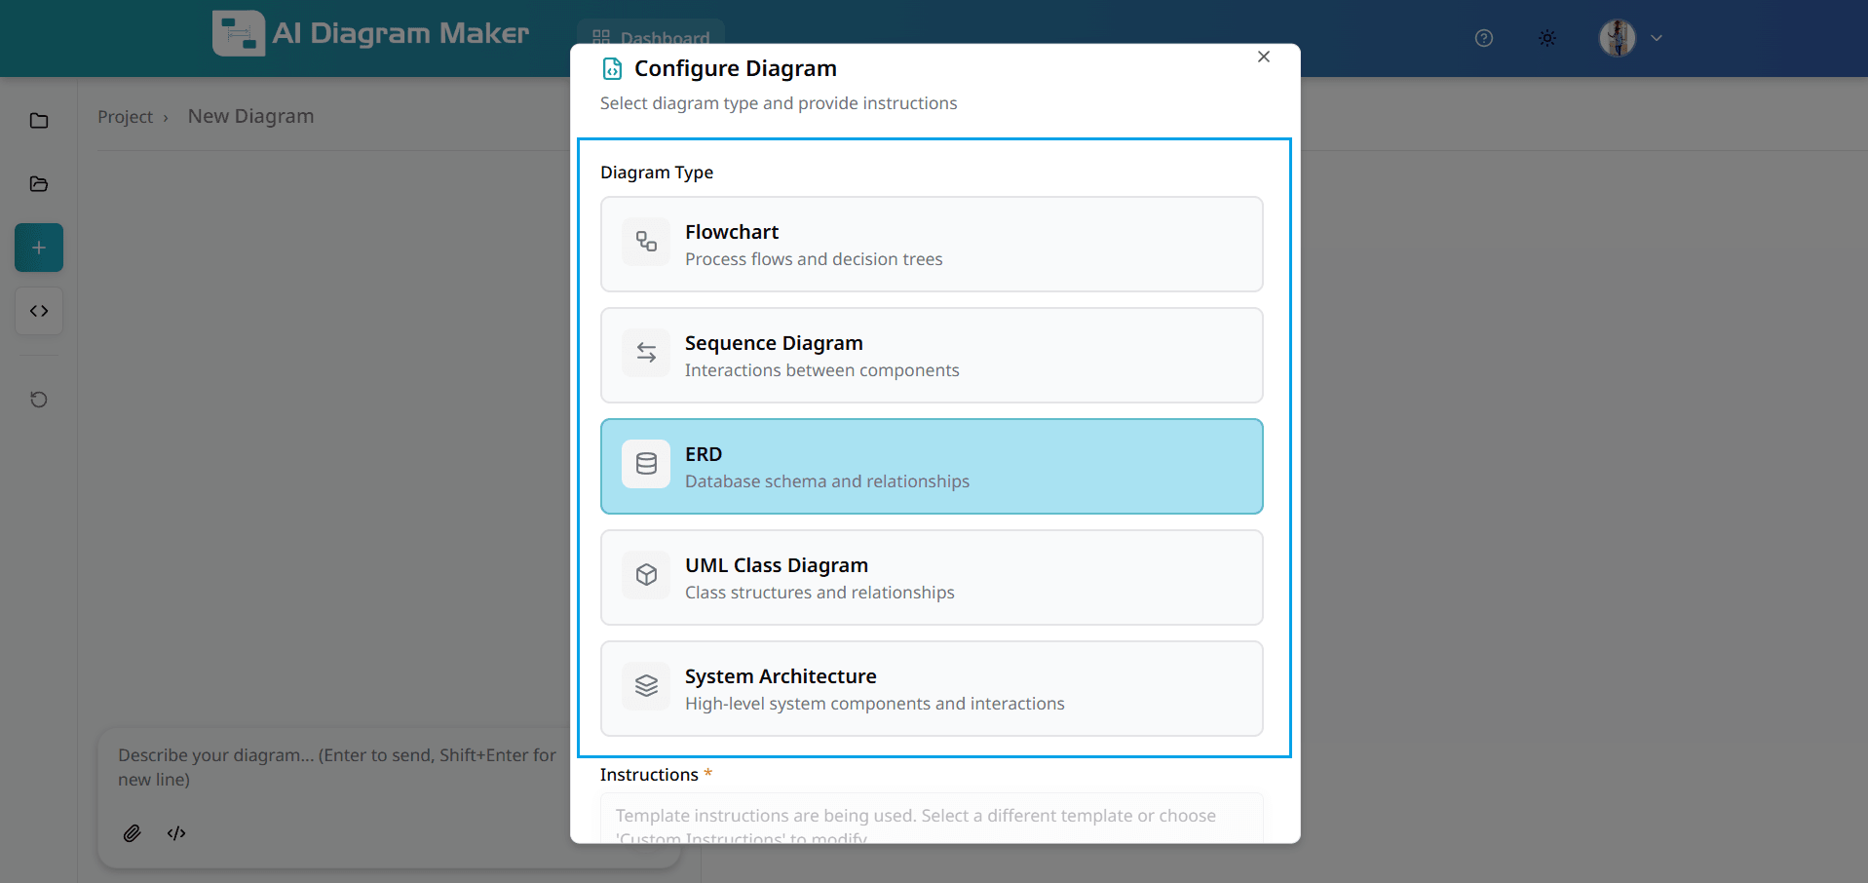The width and height of the screenshot is (1868, 883).
Task: Dismiss the Configure Diagram dialog
Action: pos(1263,57)
